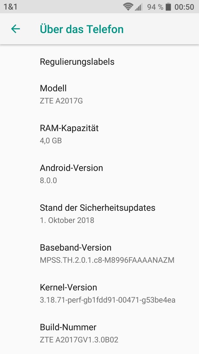This screenshot has height=354, width=199.
Task: Select the Baseband-Version entry
Action: pyautogui.click(x=99, y=253)
